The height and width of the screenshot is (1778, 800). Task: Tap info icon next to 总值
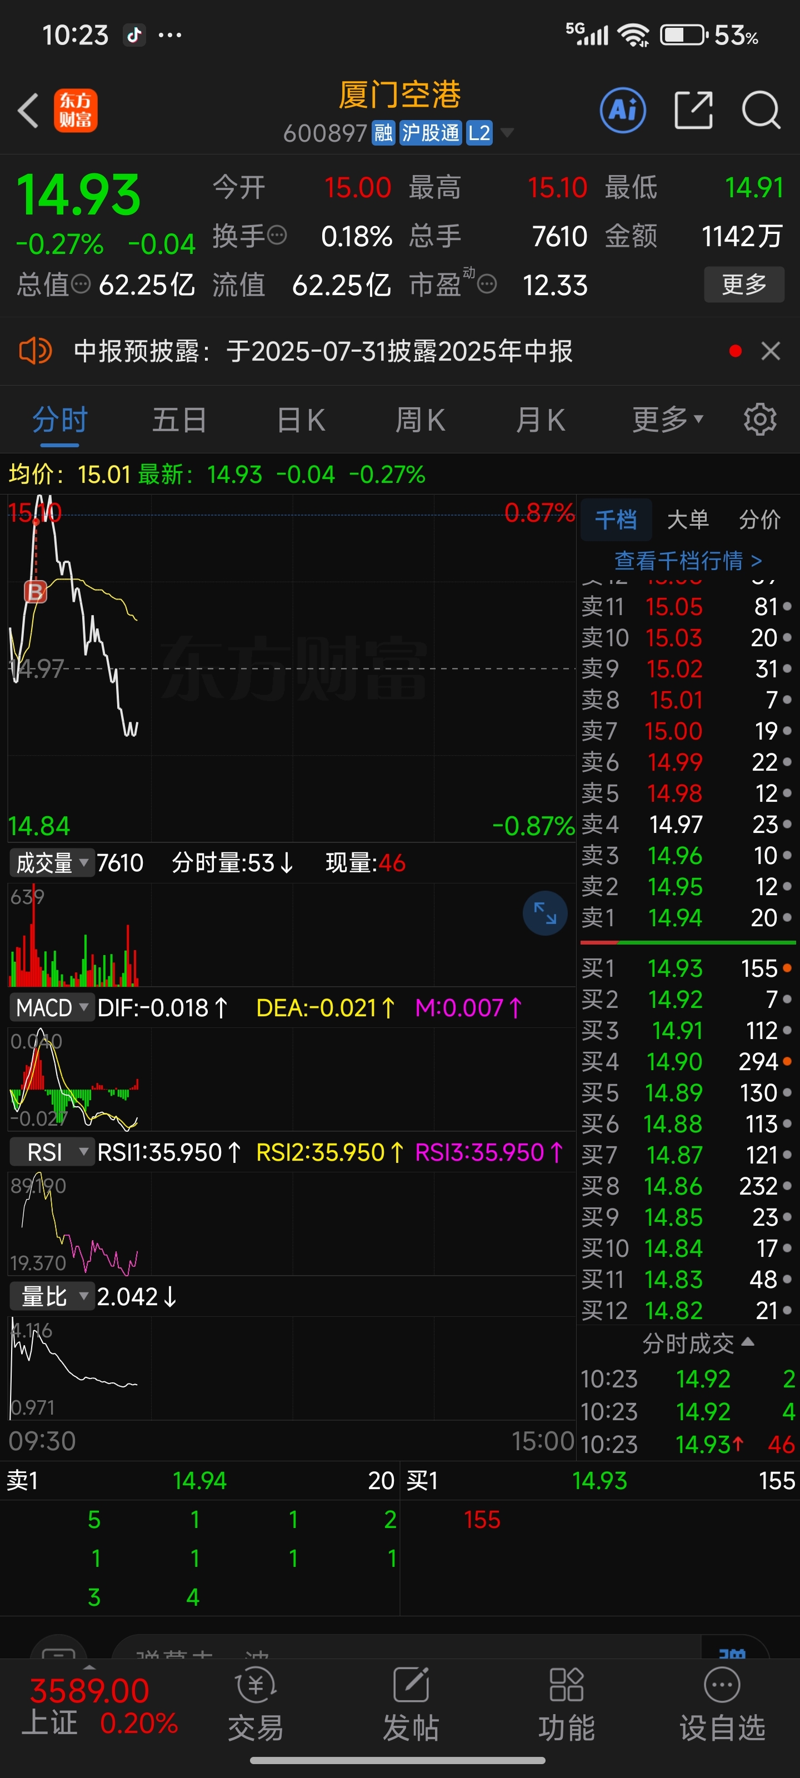click(x=81, y=284)
